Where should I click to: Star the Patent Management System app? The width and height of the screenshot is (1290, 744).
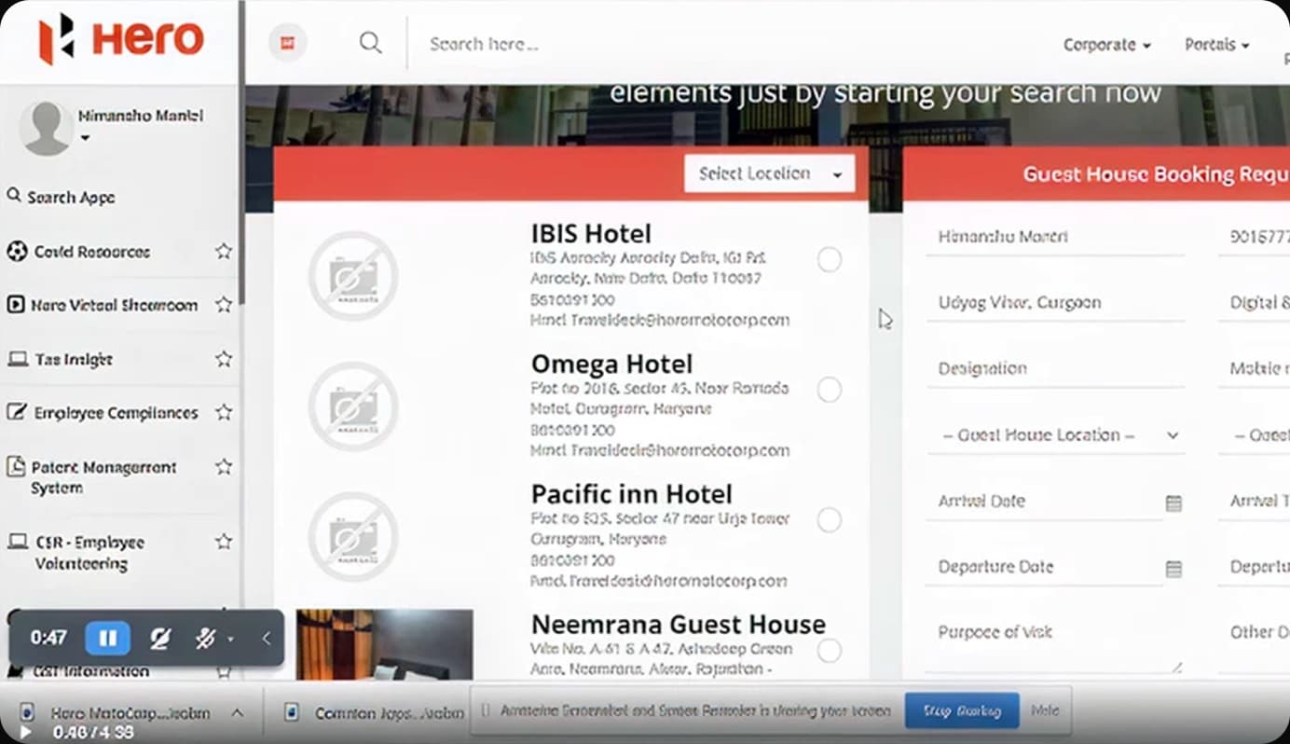(224, 467)
